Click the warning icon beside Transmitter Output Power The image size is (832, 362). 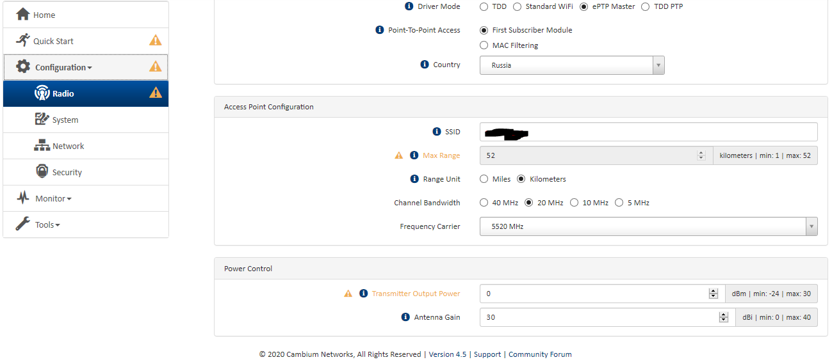348,294
